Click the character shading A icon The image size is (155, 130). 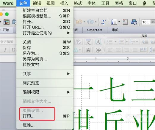[x=88, y=50]
